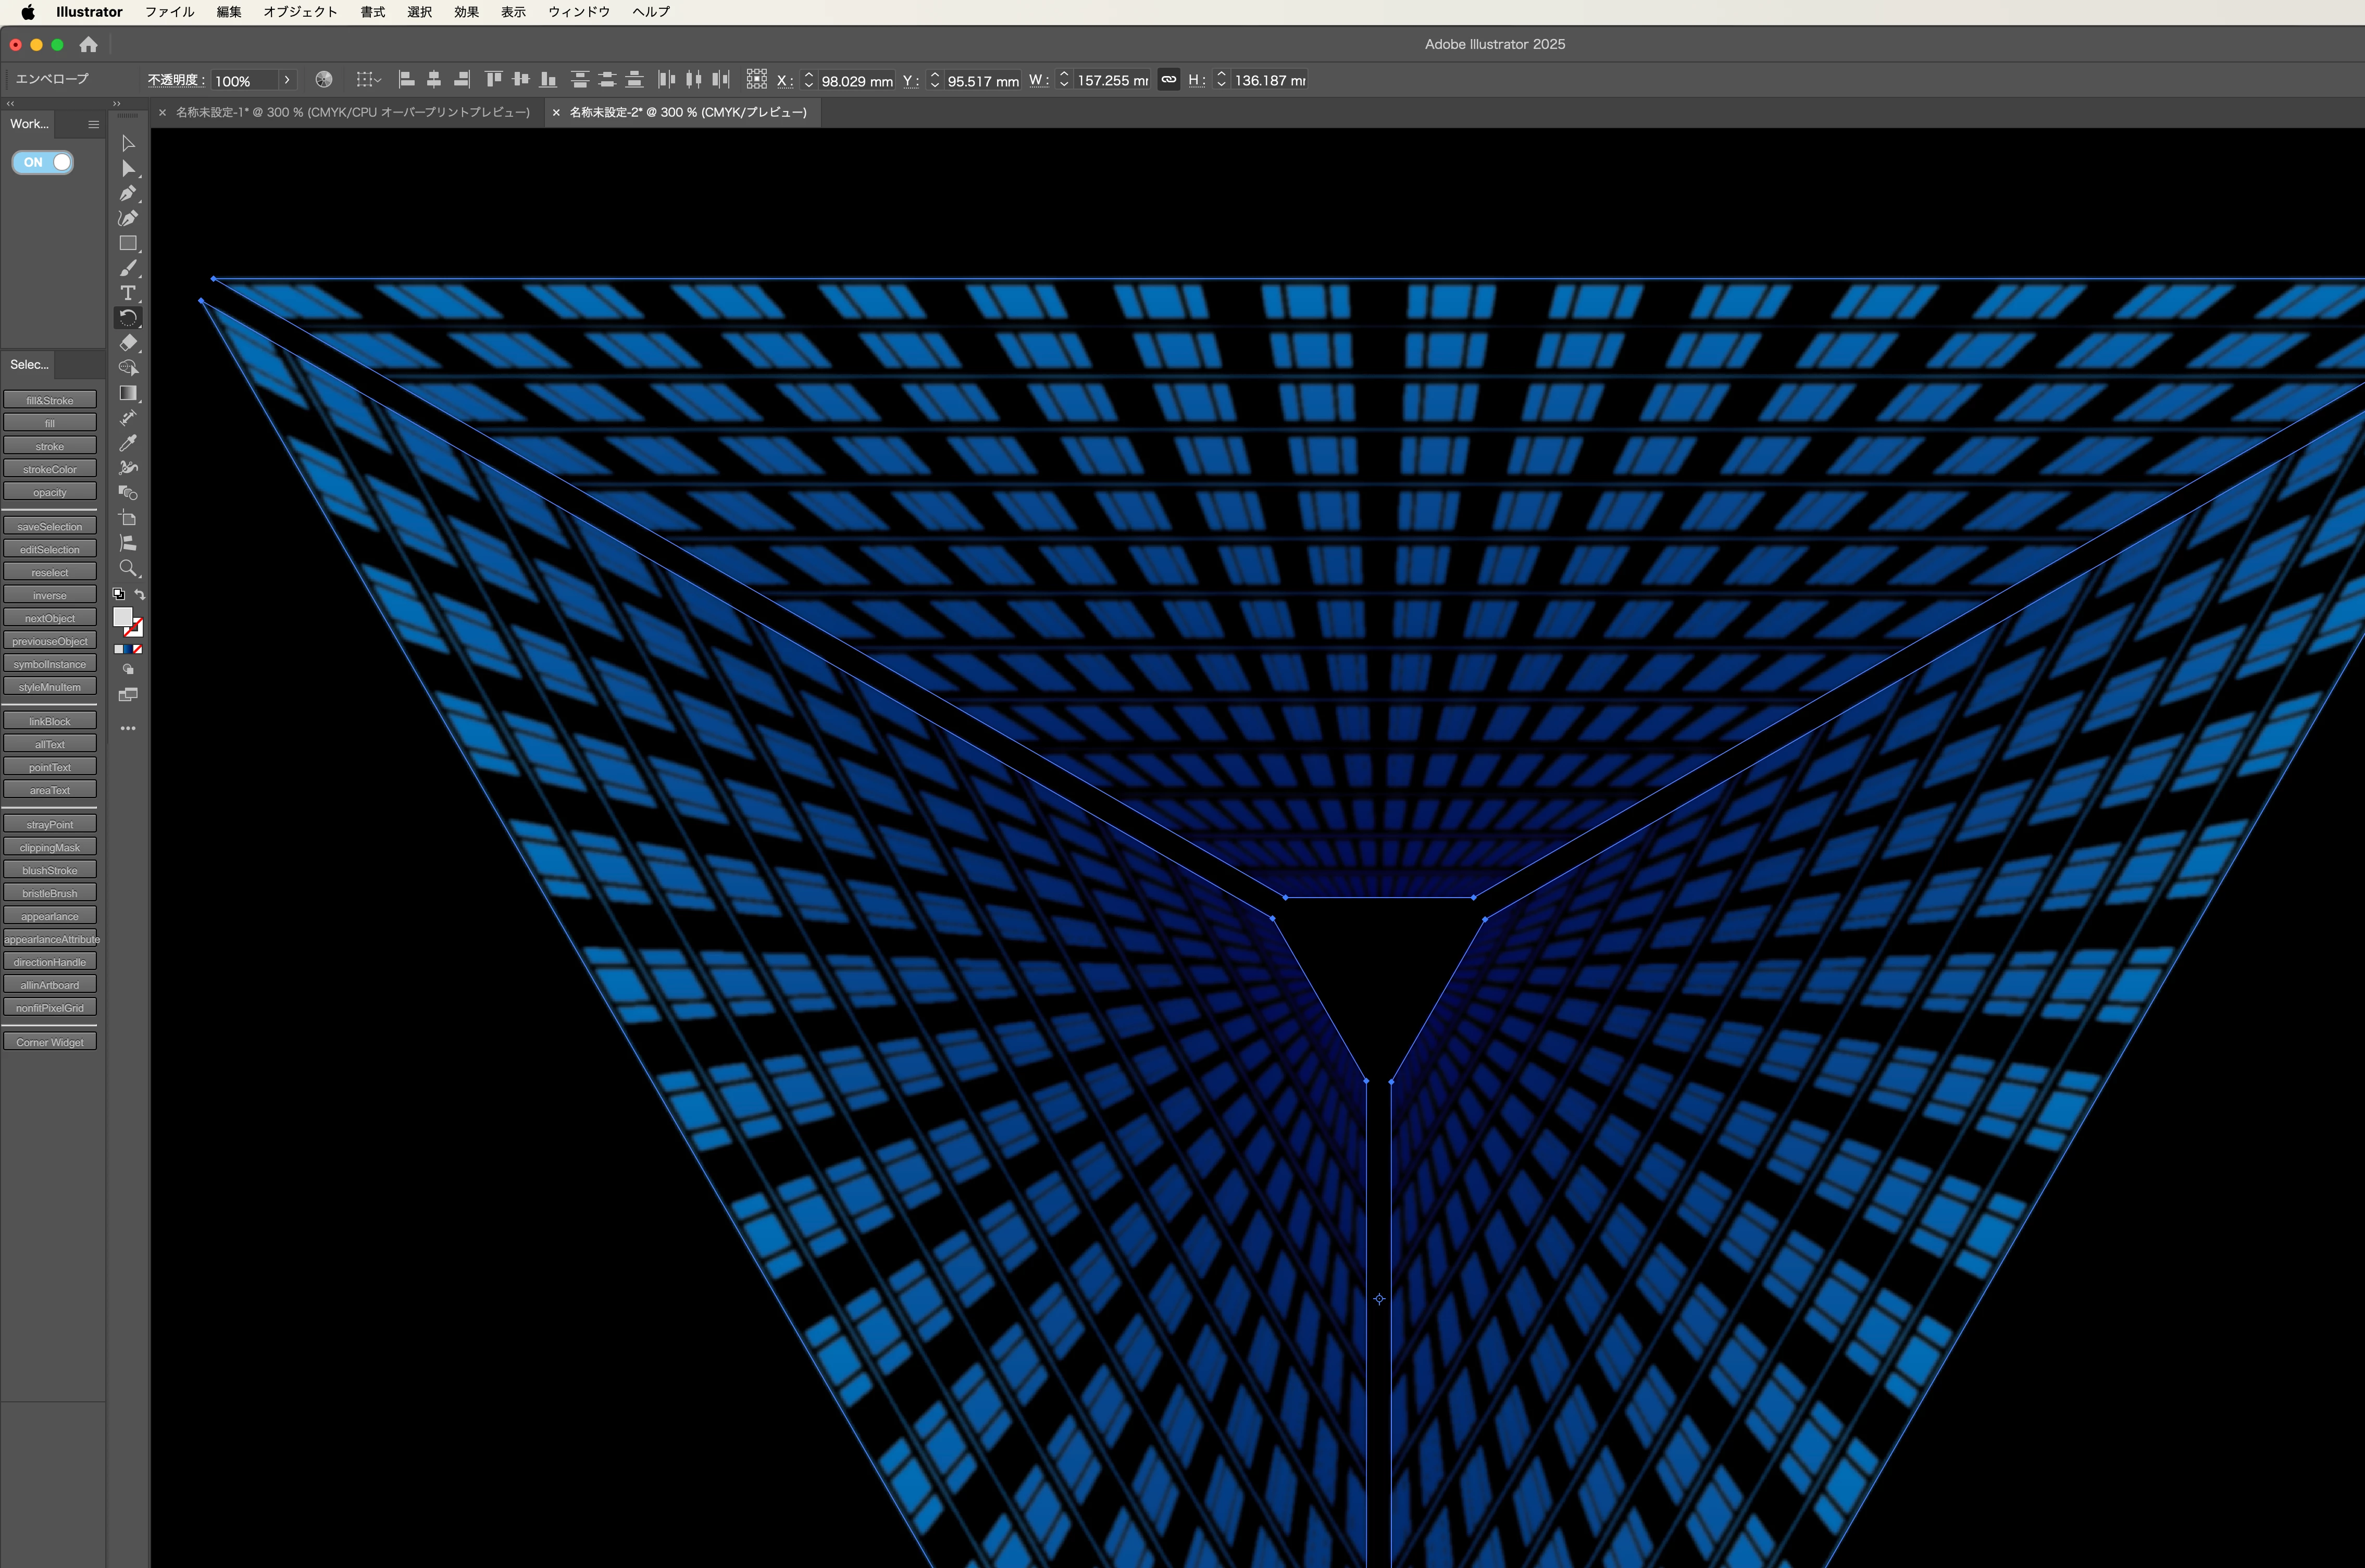2365x1568 pixels.
Task: Choose the Eraser tool
Action: point(128,343)
